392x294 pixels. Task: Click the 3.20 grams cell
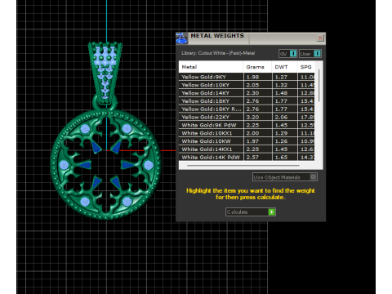[x=258, y=117]
